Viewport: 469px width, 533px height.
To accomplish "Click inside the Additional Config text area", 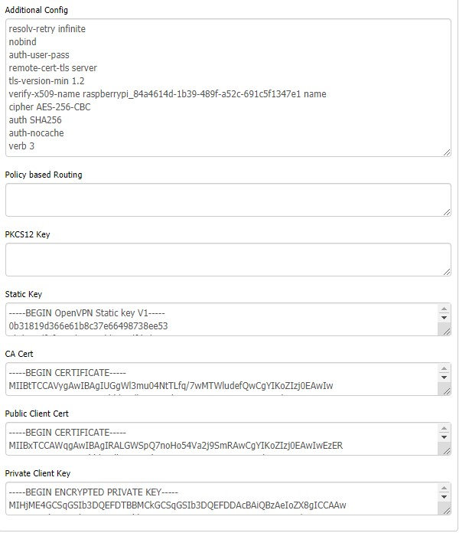I will [228, 87].
